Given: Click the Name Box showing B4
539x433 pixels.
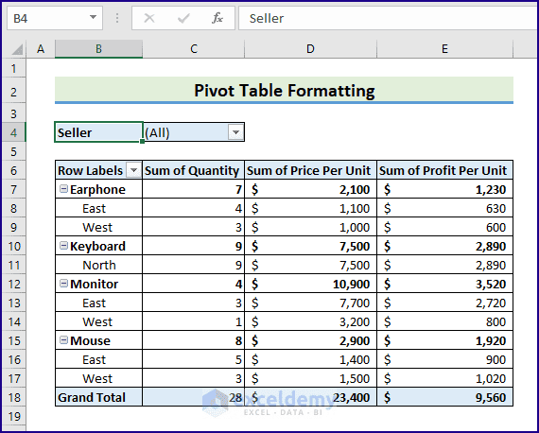Looking at the screenshot, I should pos(55,18).
